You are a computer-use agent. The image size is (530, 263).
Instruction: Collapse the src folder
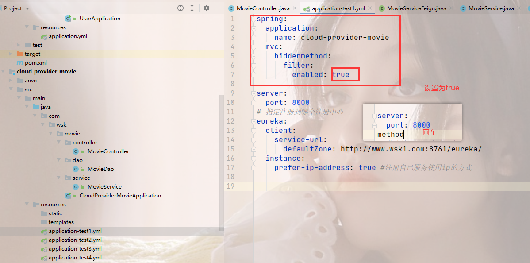pyautogui.click(x=11, y=89)
